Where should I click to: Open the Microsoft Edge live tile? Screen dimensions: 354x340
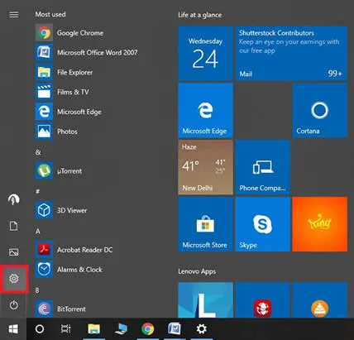click(205, 111)
